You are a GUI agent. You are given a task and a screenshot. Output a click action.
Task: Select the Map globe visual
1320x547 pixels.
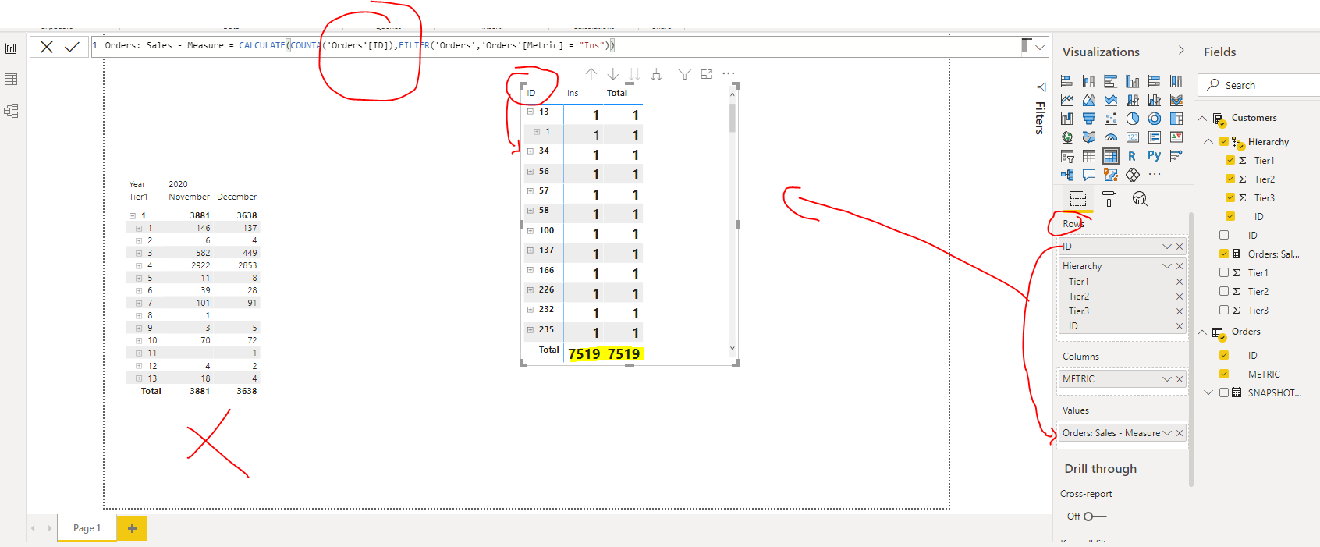(x=1067, y=137)
